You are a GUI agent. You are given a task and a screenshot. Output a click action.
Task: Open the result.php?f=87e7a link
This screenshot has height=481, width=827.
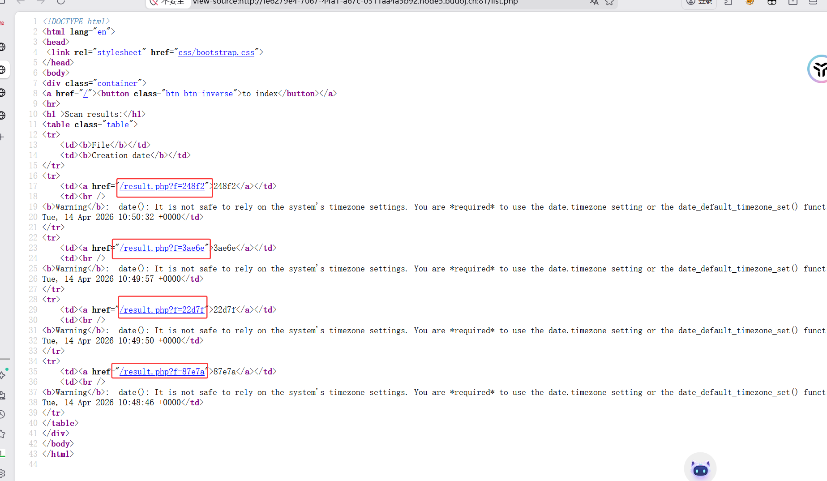tap(162, 372)
